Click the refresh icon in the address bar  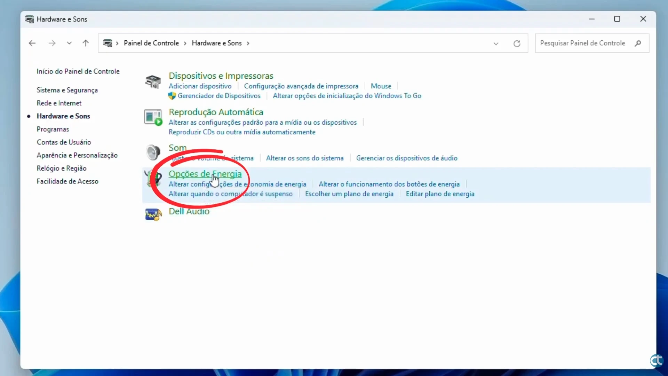(x=517, y=43)
